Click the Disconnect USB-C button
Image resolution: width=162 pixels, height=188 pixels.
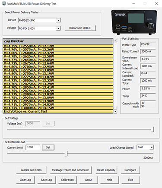click(x=80, y=28)
